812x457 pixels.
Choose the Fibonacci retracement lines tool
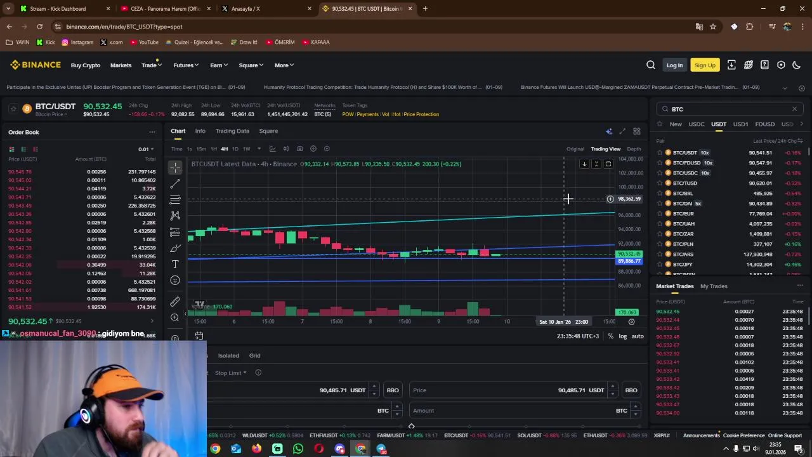tap(175, 200)
